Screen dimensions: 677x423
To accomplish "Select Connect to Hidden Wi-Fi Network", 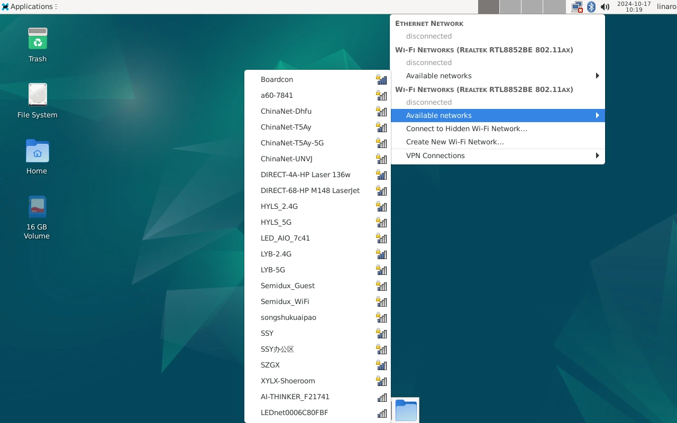I will click(x=498, y=128).
